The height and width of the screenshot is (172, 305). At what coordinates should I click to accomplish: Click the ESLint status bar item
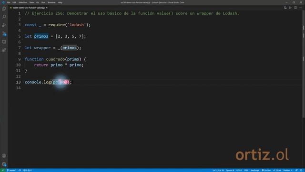click(x=277, y=170)
